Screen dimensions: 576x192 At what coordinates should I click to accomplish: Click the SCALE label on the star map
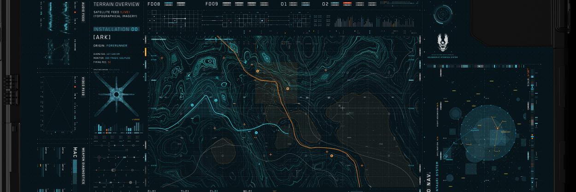(529, 77)
